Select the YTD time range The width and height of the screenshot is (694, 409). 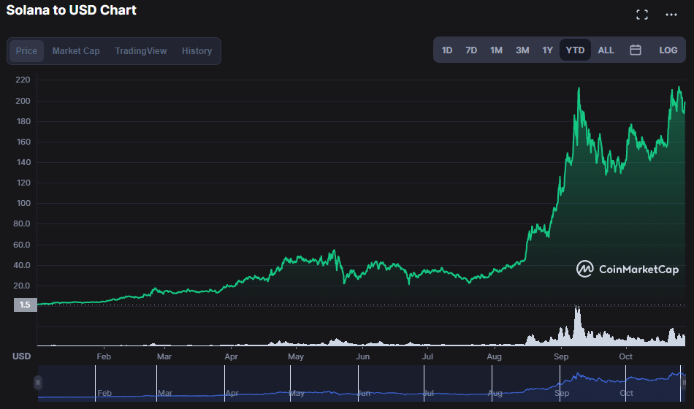[575, 50]
